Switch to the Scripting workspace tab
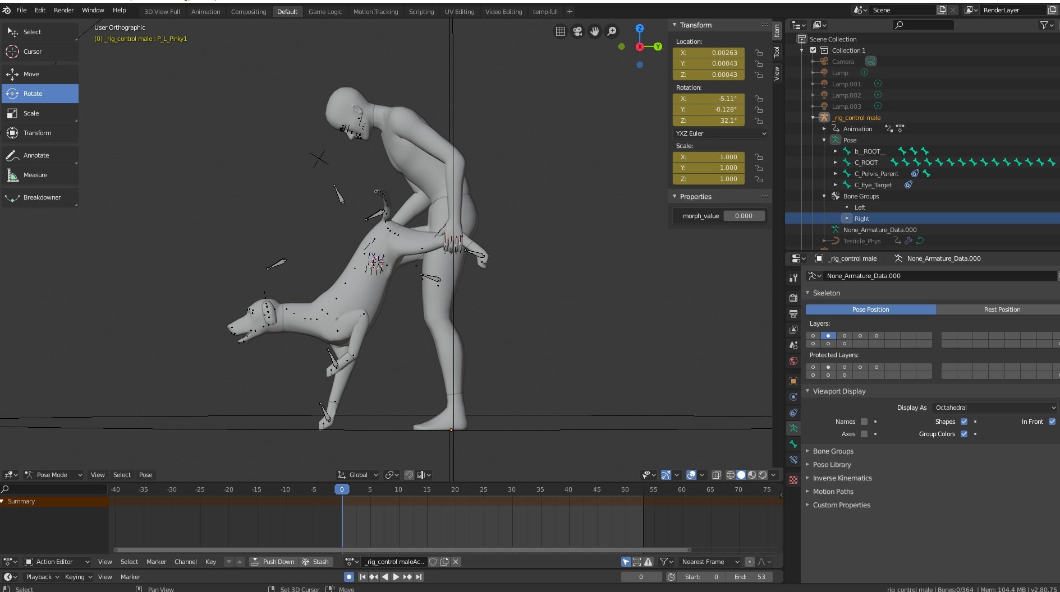1060x592 pixels. click(x=421, y=12)
